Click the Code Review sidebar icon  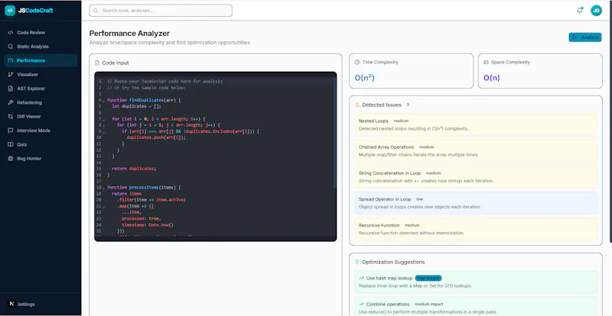point(11,32)
